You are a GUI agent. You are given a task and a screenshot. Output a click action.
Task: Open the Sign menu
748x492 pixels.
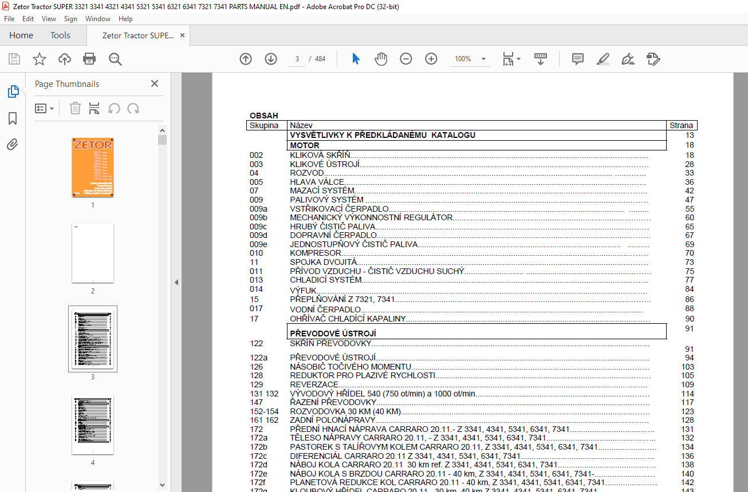coord(70,19)
